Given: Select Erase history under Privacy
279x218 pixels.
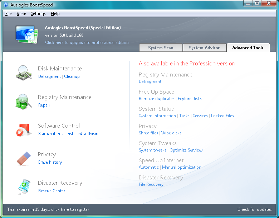Looking at the screenshot, I should (50, 162).
